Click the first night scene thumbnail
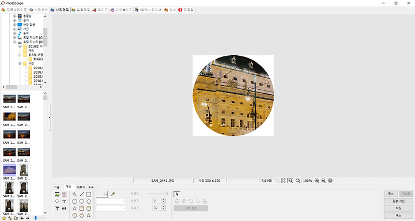 click(x=9, y=99)
